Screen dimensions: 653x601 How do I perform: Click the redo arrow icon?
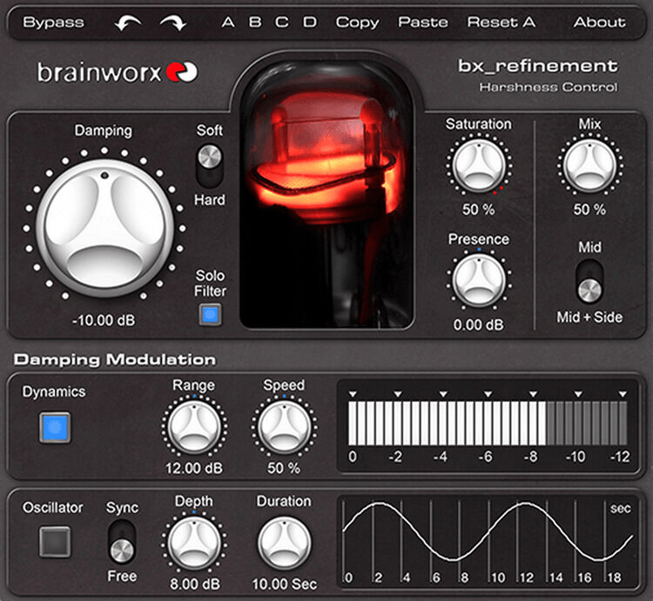(173, 23)
